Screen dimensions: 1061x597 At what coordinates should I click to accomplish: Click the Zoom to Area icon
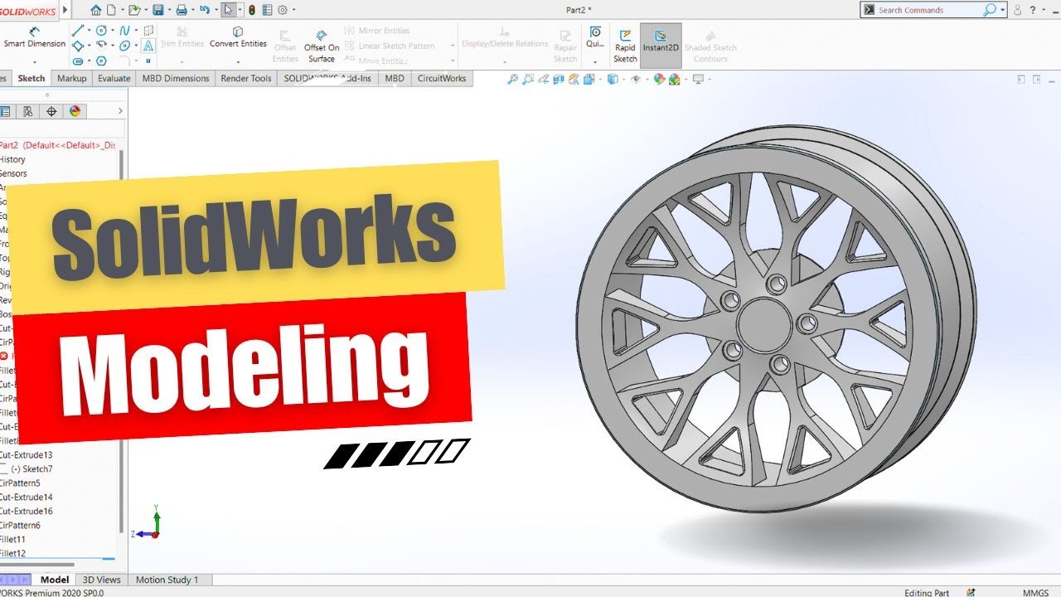pos(528,80)
